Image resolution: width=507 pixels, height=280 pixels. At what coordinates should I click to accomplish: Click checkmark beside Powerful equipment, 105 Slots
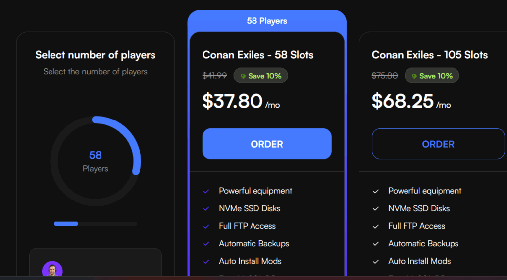[x=376, y=191]
